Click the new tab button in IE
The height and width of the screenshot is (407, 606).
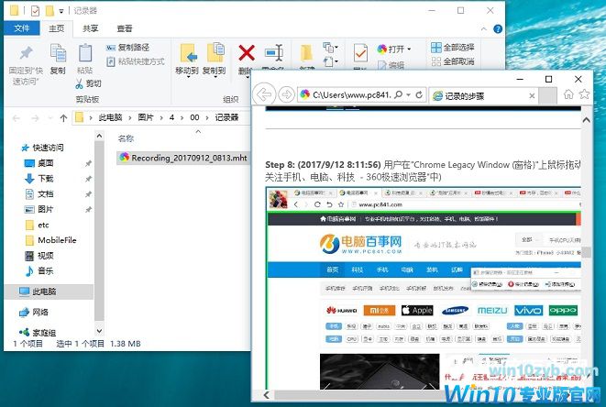click(548, 96)
